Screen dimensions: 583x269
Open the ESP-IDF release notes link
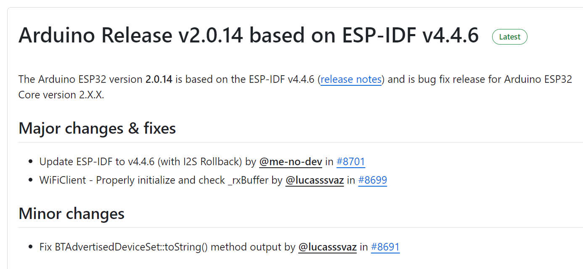point(351,79)
